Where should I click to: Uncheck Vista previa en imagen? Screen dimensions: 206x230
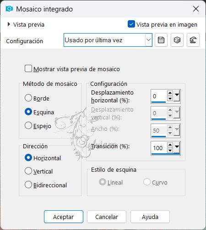pos(131,24)
